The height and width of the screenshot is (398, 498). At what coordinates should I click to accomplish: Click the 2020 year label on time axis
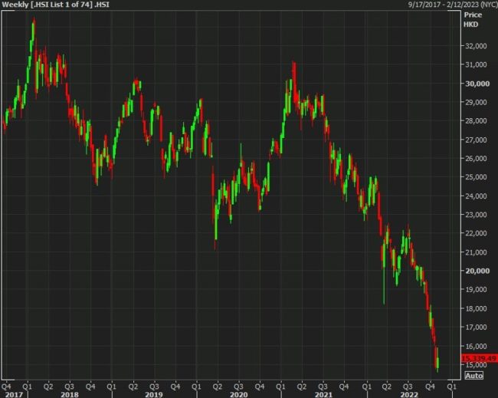pos(239,394)
